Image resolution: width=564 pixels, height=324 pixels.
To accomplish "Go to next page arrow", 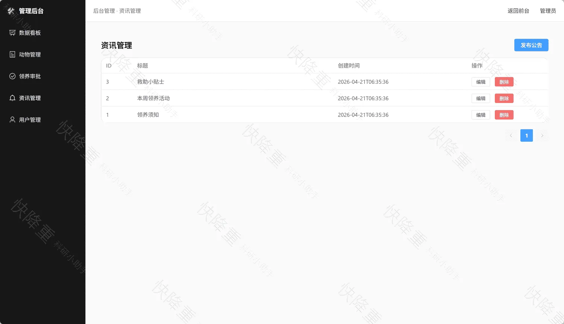I will (x=542, y=136).
